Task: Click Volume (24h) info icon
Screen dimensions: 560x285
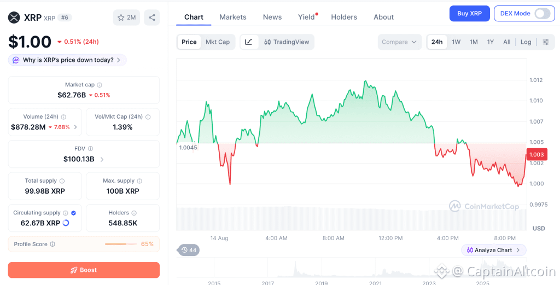Action: coord(63,117)
